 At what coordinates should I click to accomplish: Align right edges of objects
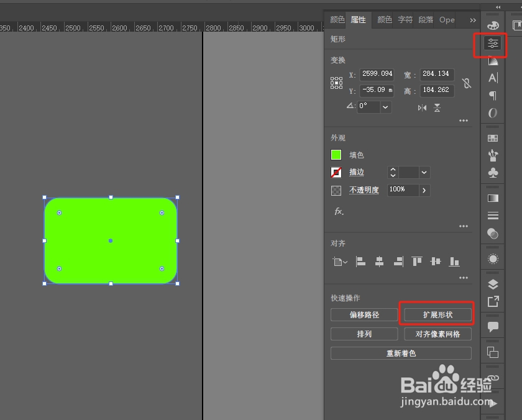[398, 262]
